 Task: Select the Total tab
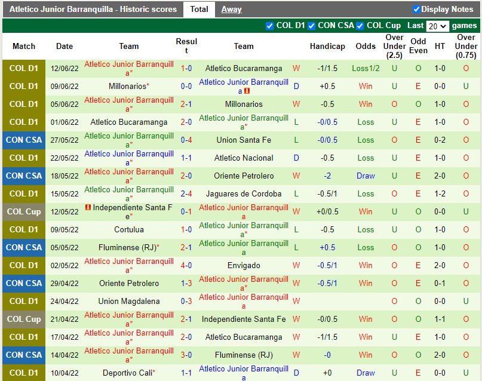[x=199, y=9]
